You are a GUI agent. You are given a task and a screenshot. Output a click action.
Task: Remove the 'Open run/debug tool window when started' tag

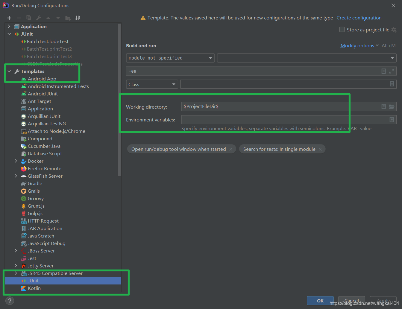pos(231,149)
